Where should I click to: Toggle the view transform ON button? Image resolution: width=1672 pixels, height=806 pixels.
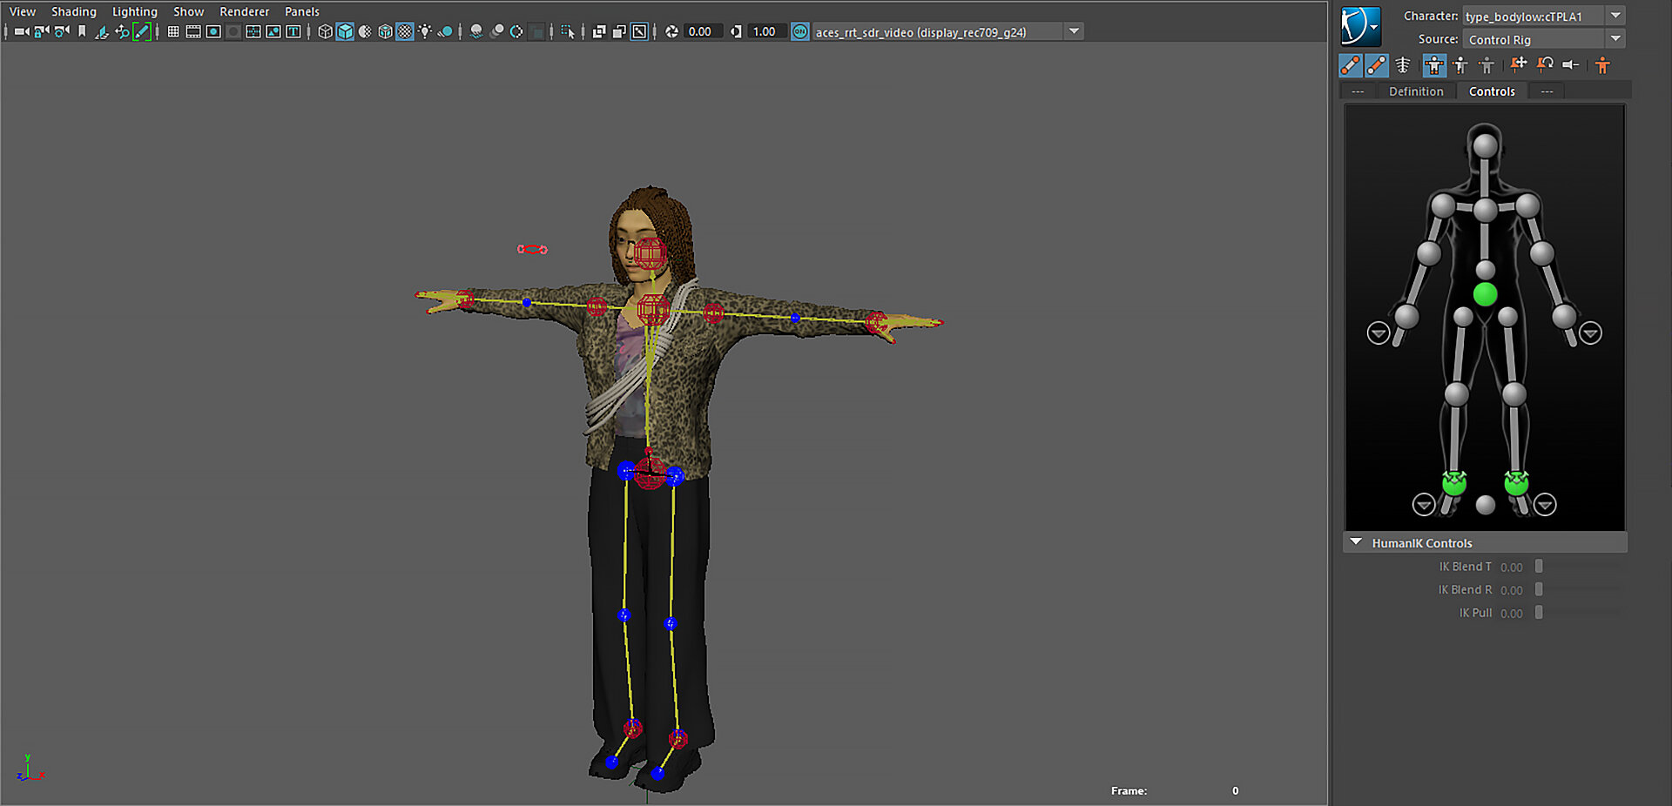coord(799,32)
